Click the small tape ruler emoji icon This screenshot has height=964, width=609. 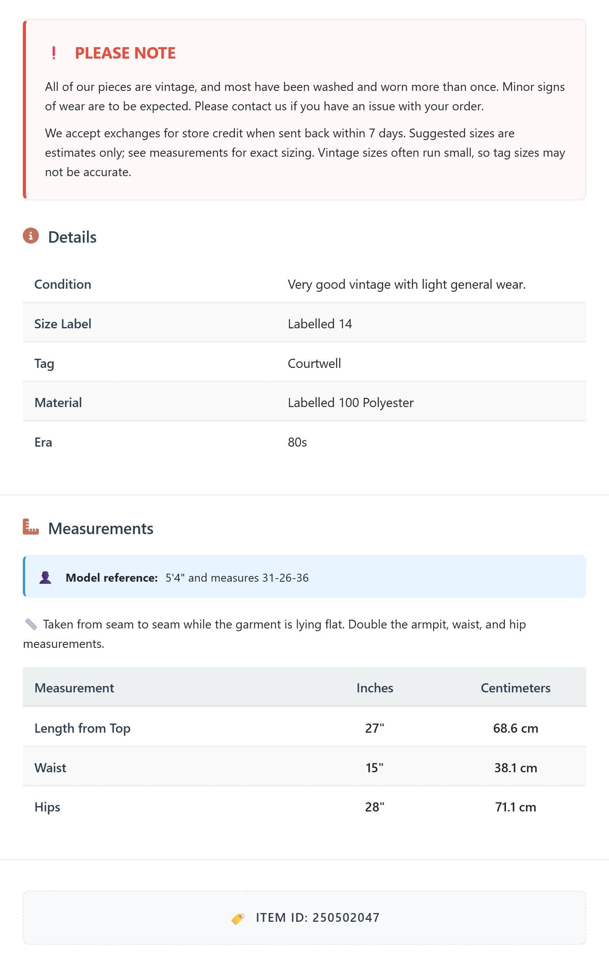31,624
